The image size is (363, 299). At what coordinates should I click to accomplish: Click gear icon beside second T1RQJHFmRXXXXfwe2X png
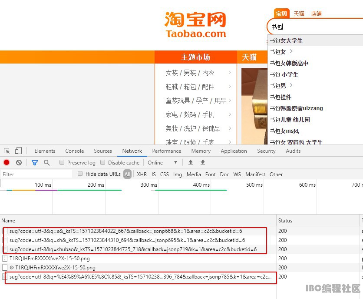click(x=12, y=268)
